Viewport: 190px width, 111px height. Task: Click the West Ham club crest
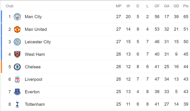click(x=17, y=54)
